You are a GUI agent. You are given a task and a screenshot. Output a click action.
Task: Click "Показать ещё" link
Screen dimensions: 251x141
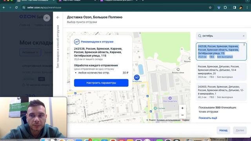tap(208, 118)
